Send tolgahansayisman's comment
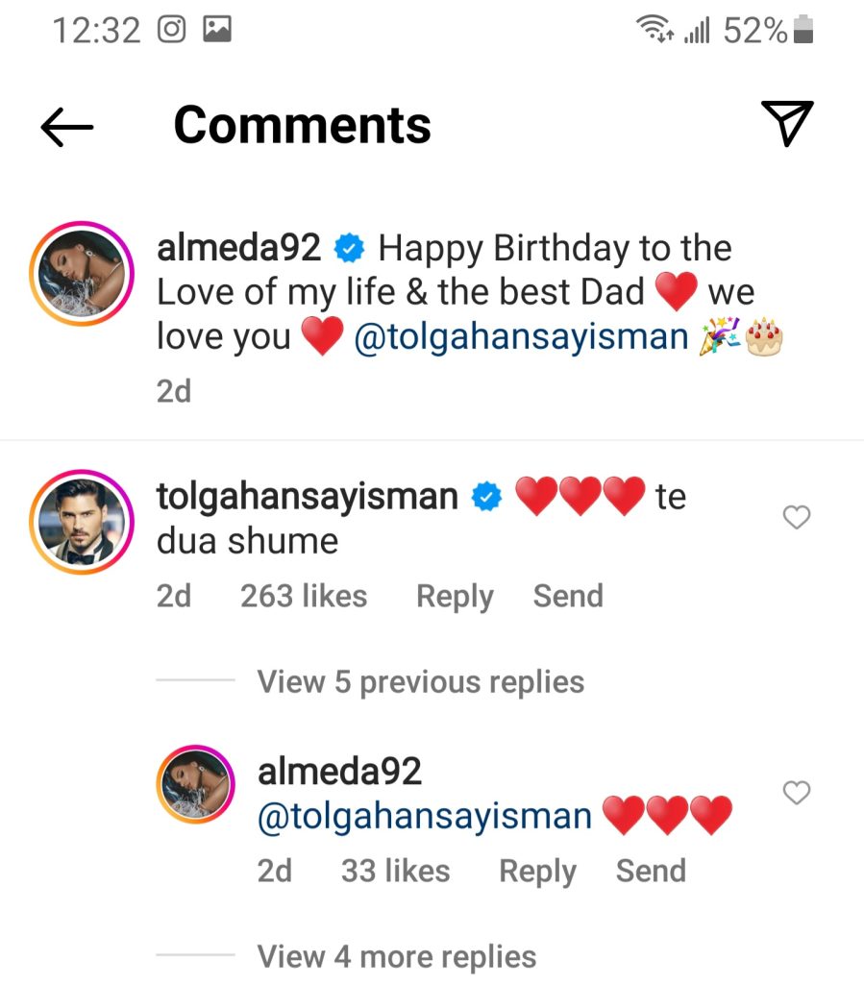 pyautogui.click(x=568, y=597)
